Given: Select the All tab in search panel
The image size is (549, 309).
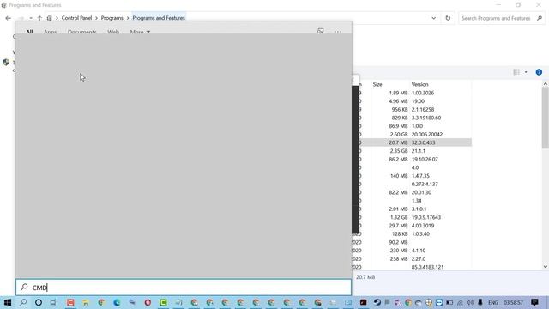Looking at the screenshot, I should pyautogui.click(x=29, y=32).
